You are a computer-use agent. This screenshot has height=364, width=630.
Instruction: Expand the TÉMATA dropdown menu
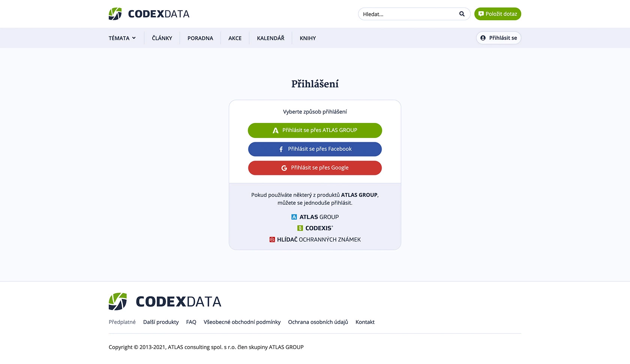click(x=122, y=38)
